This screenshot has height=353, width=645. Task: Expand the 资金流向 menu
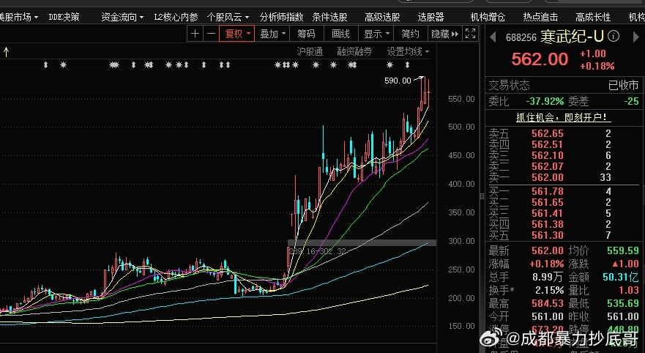point(122,17)
